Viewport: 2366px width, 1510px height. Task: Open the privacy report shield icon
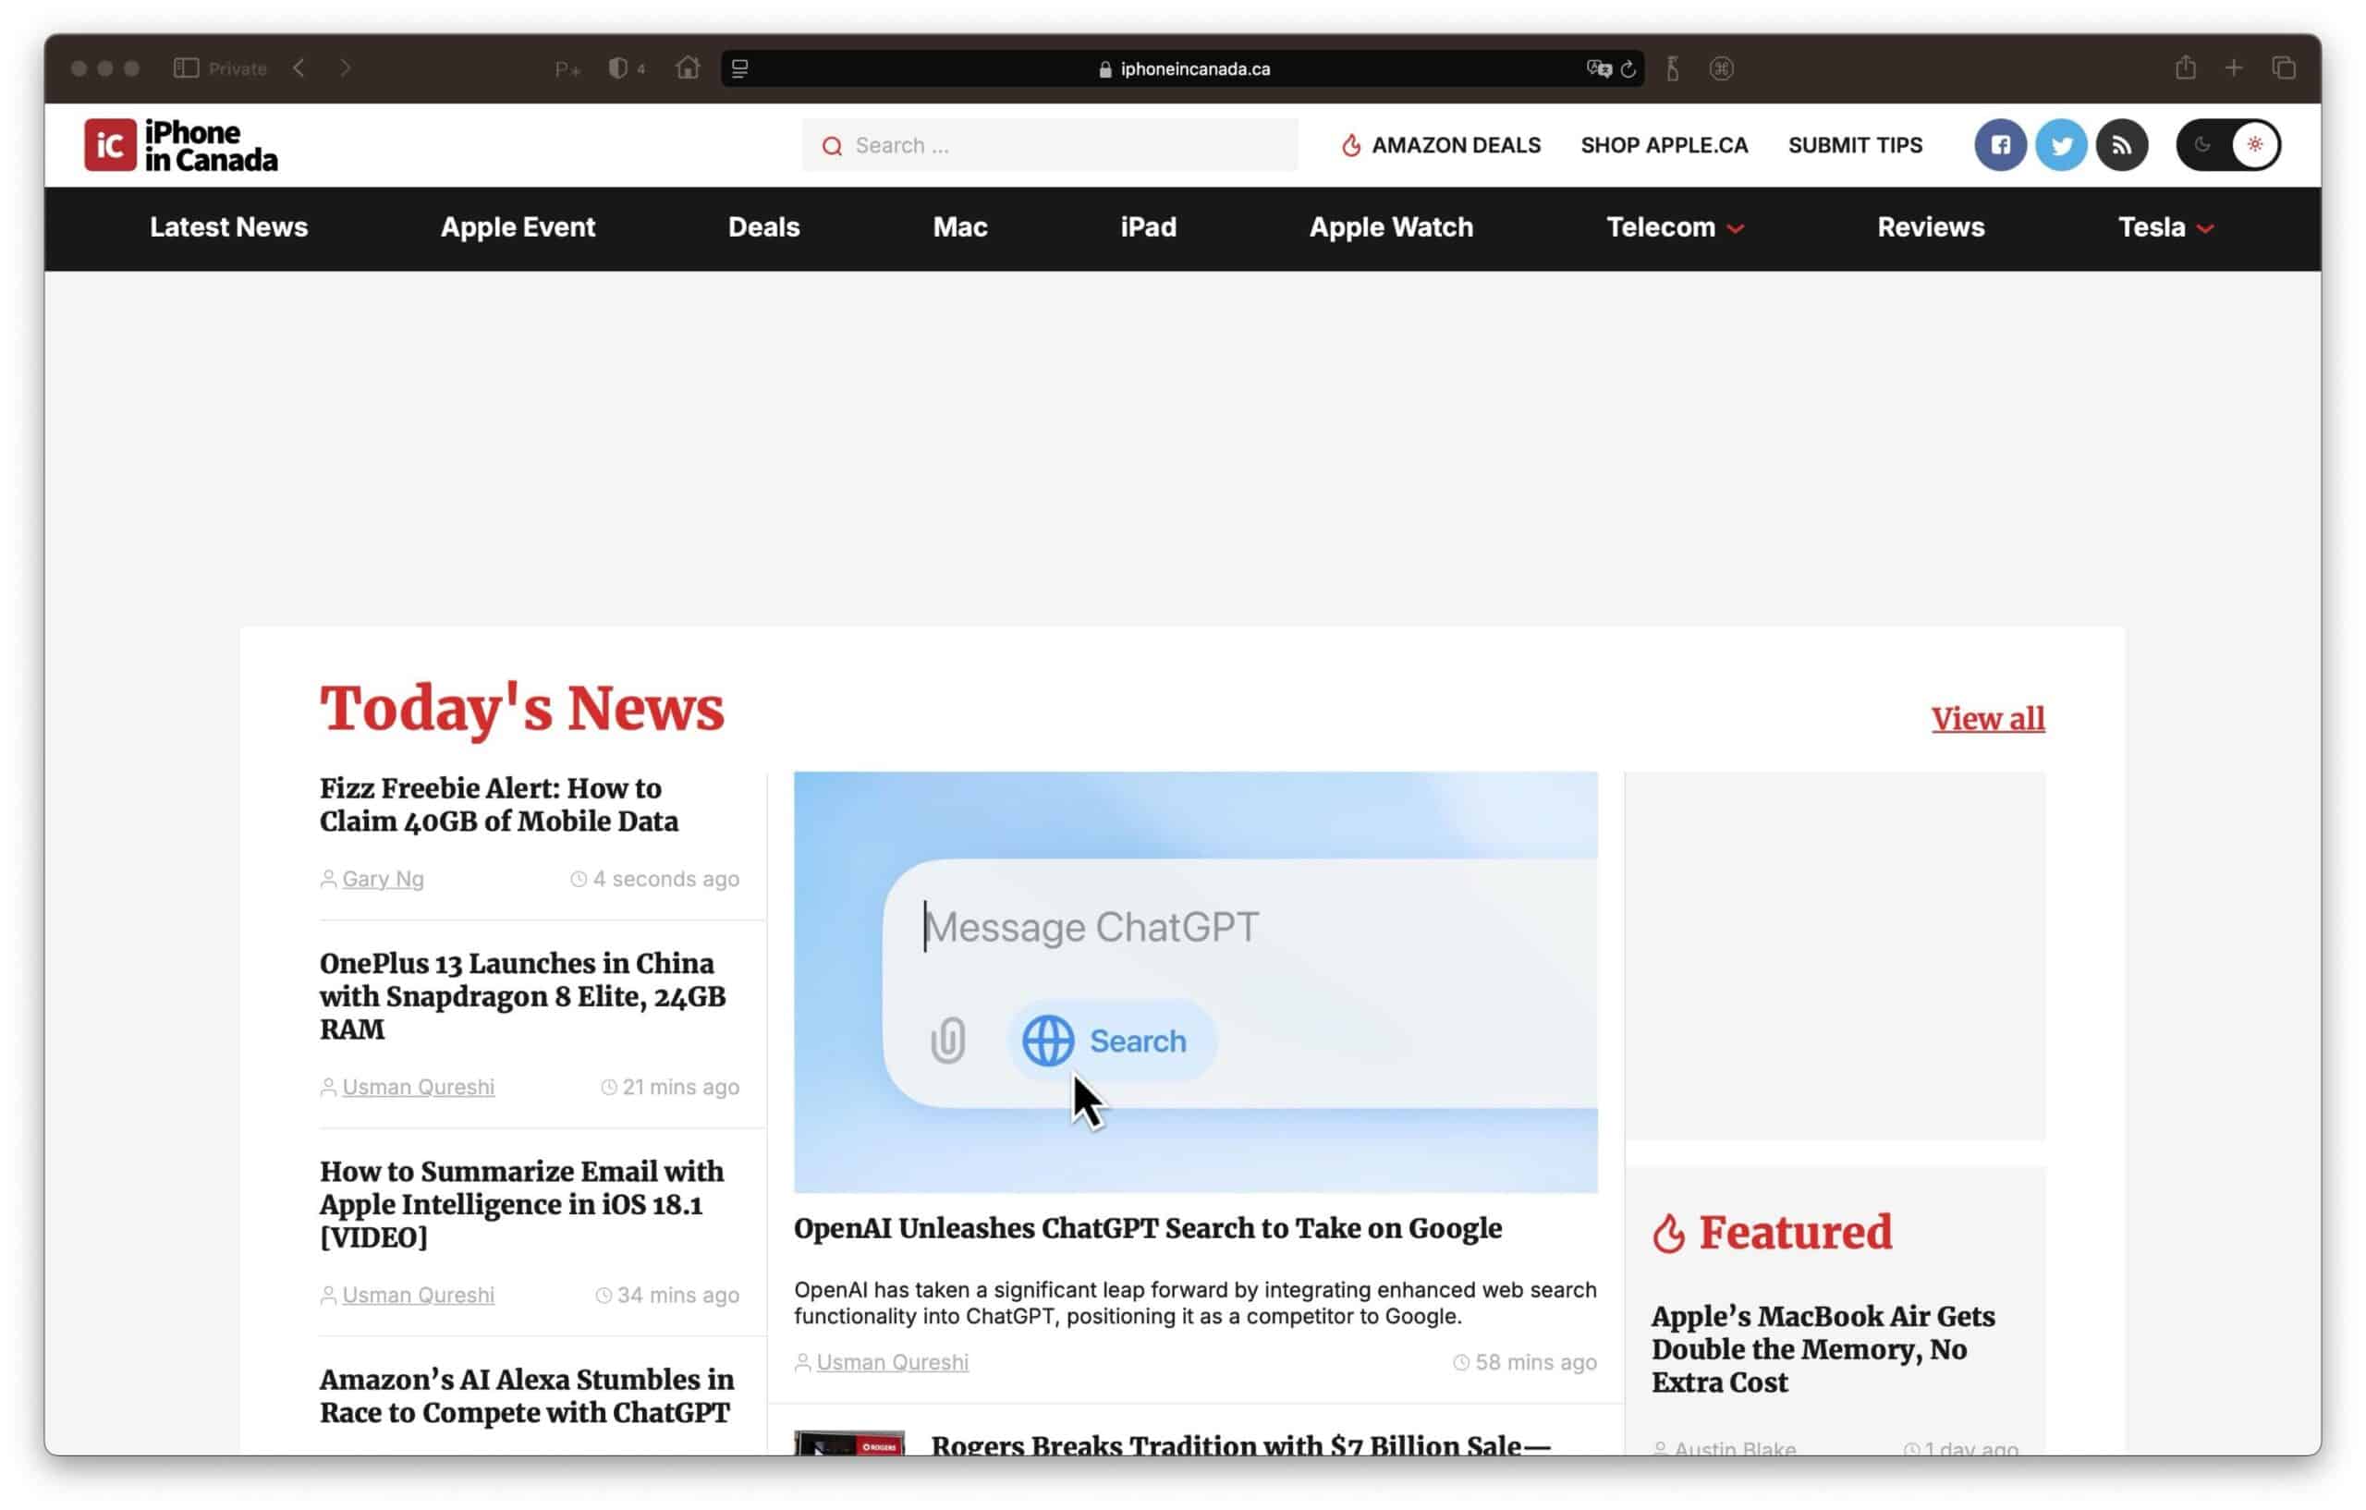pos(618,68)
